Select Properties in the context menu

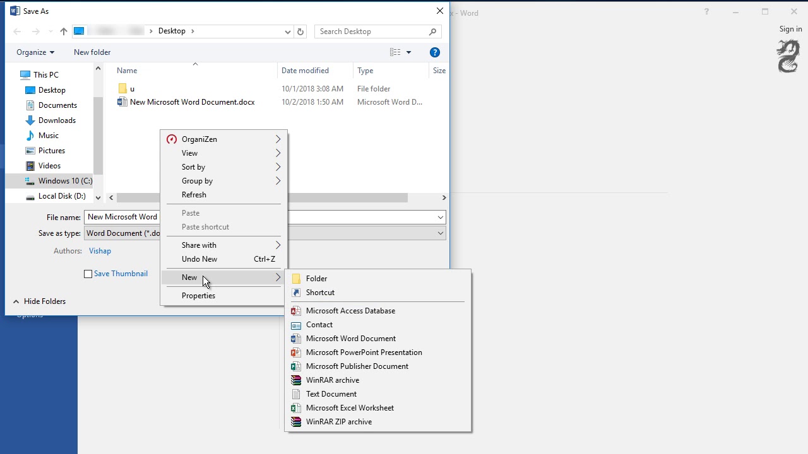click(224, 296)
